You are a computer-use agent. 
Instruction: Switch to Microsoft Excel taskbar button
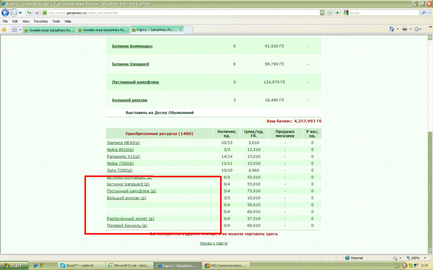point(129,266)
